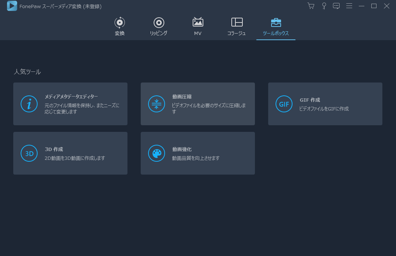Click the registration key icon
Screen dimensions: 396x256
[324, 6]
